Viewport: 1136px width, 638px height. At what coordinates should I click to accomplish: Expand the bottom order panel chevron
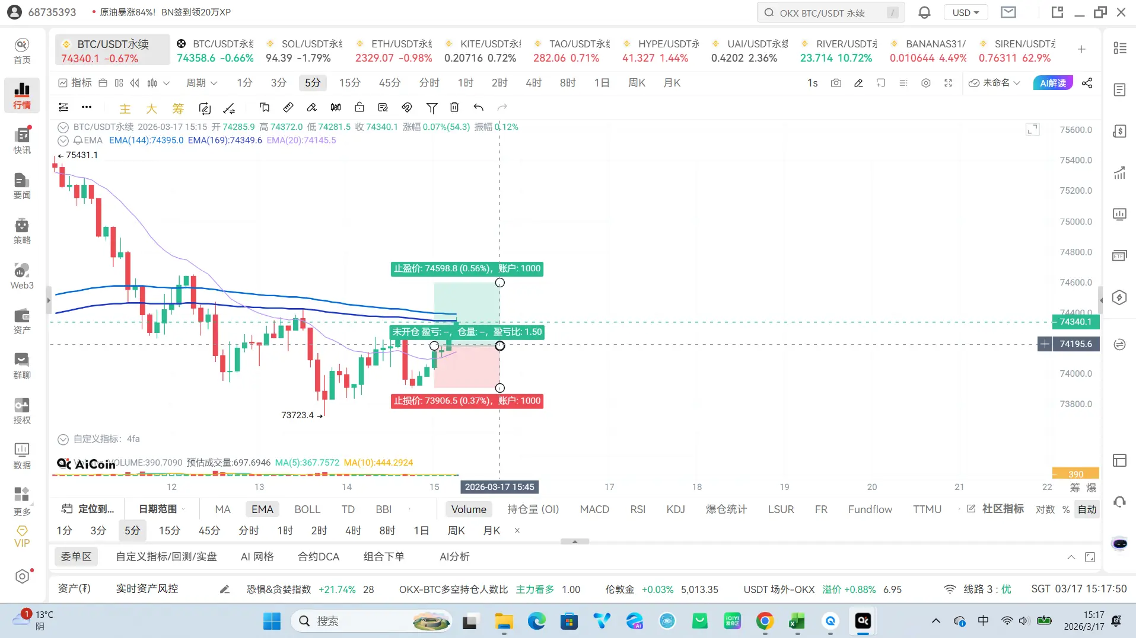click(x=1071, y=557)
